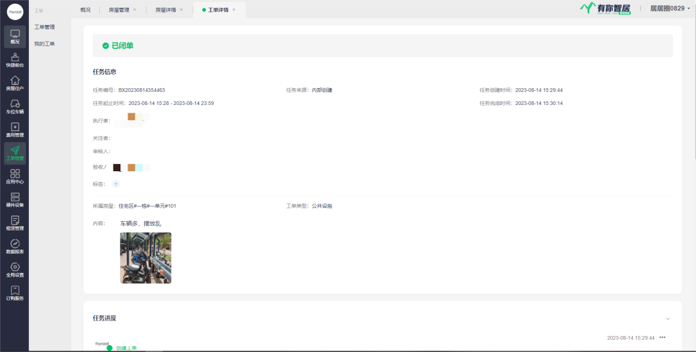Open 应用中心 app center icon
The height and width of the screenshot is (352, 696).
click(x=15, y=176)
